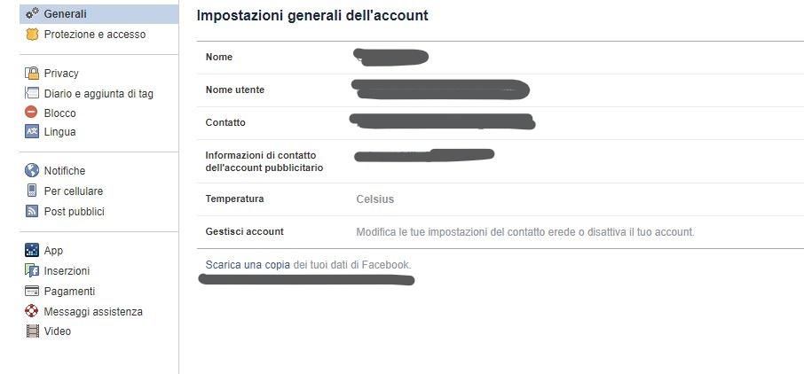Click the RSS icon for Post pubblici

coord(32,212)
